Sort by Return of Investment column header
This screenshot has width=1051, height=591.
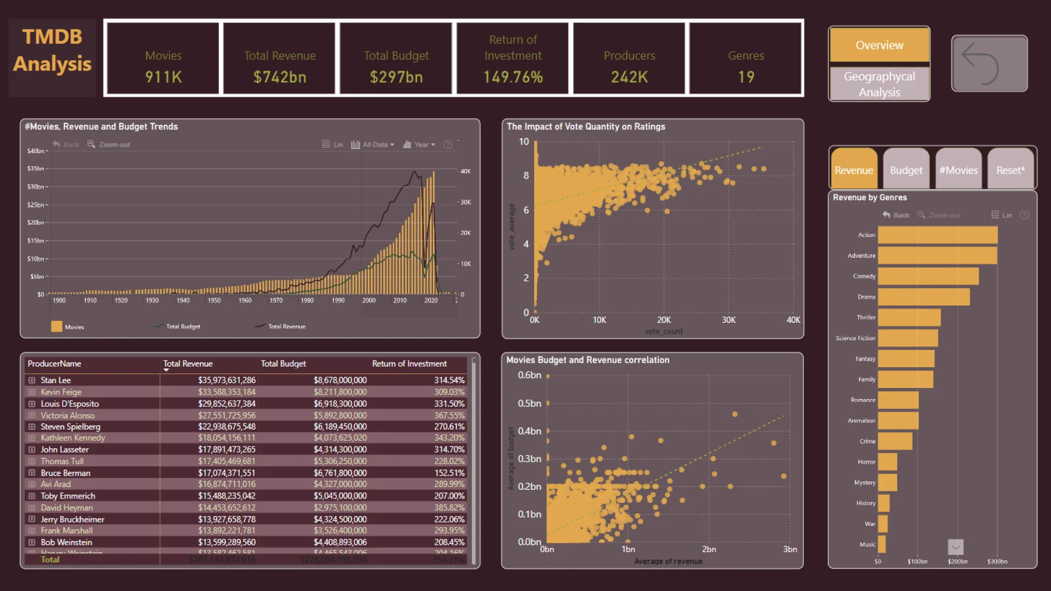click(409, 364)
